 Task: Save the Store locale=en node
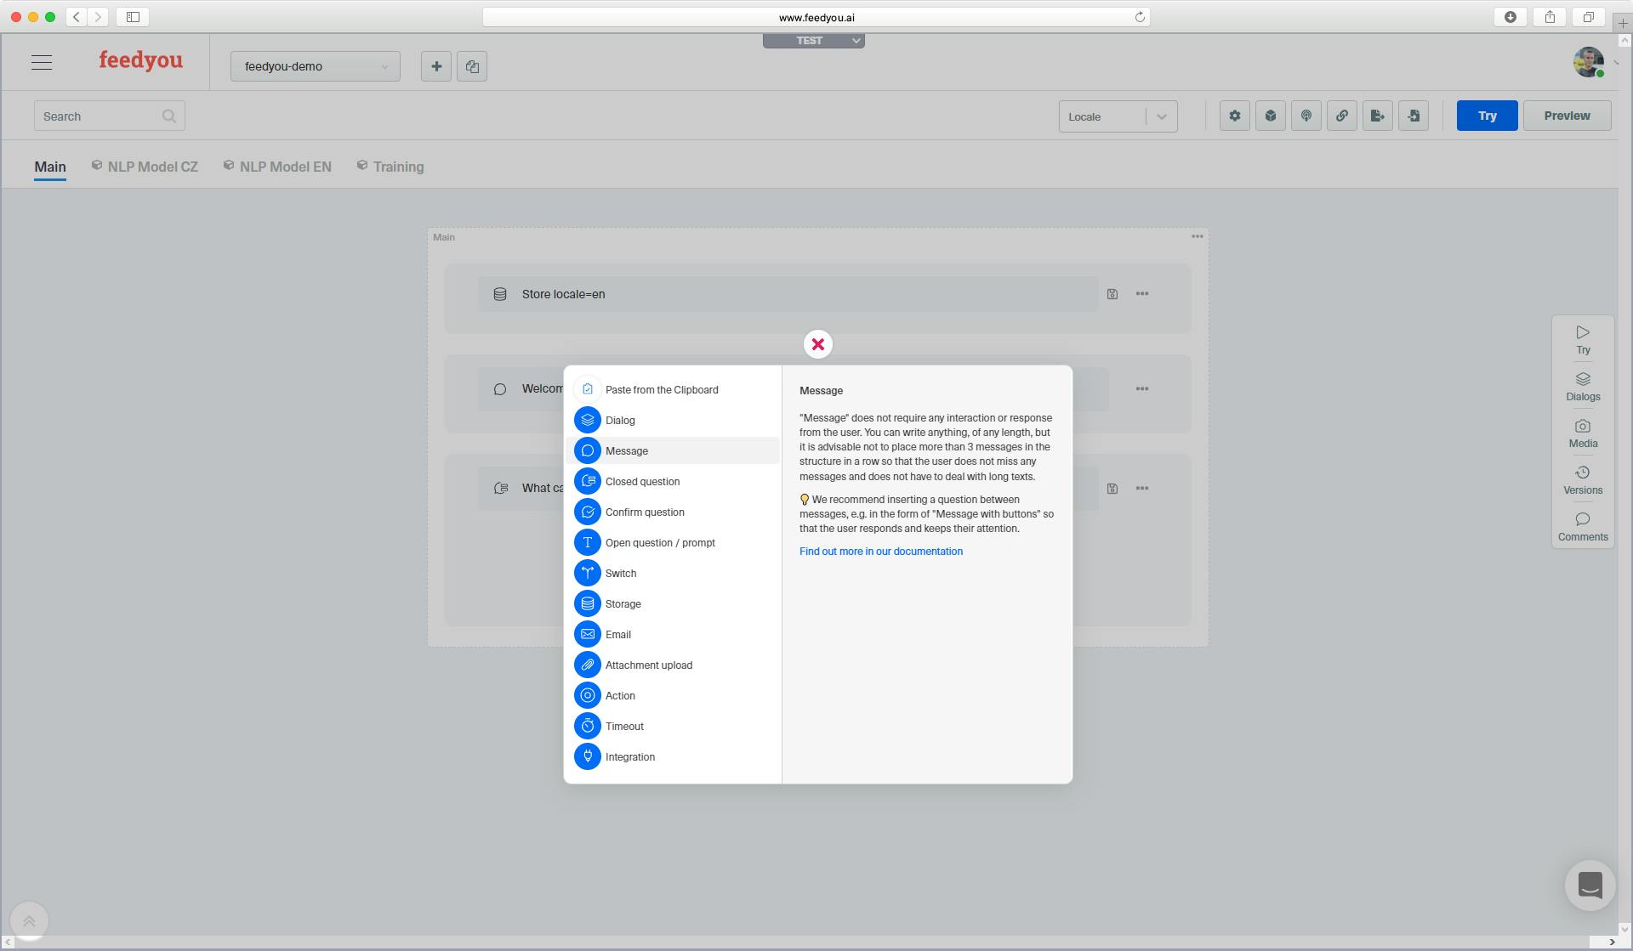(1112, 293)
